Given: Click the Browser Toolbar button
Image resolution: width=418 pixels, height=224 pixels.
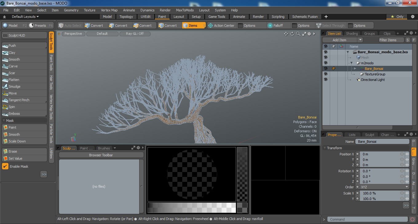Looking at the screenshot, I should [x=101, y=155].
